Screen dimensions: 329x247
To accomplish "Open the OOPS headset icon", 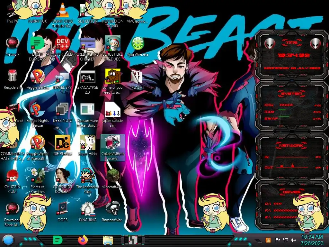I will [63, 212].
